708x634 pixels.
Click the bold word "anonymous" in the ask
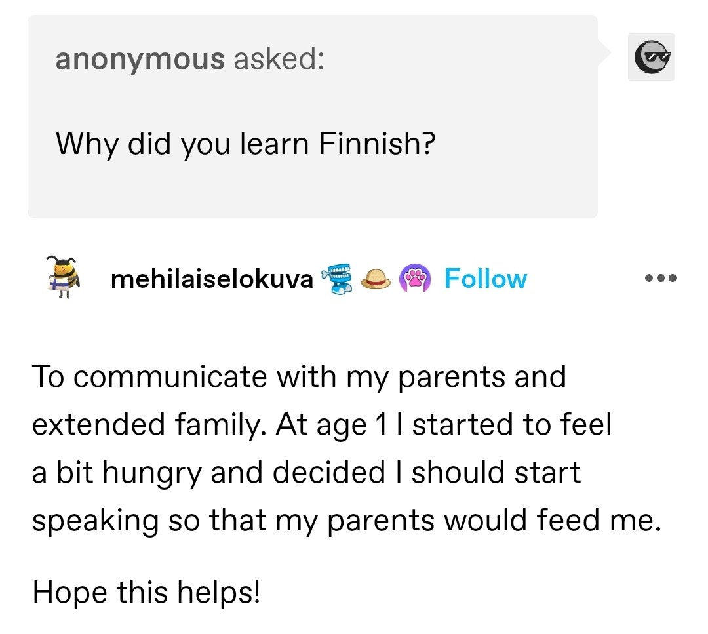[x=140, y=59]
